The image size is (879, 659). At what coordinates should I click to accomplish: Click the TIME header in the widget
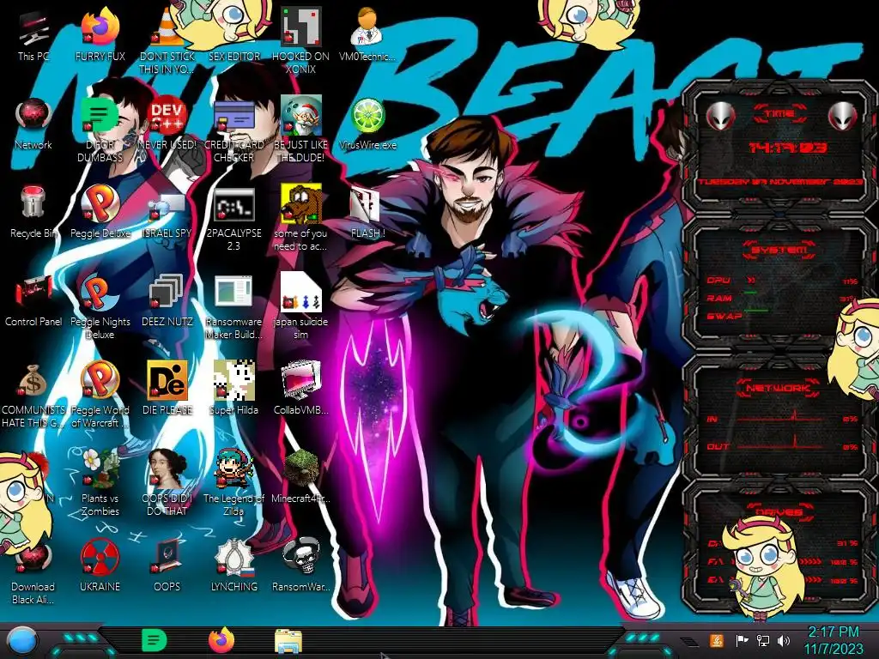coord(779,114)
